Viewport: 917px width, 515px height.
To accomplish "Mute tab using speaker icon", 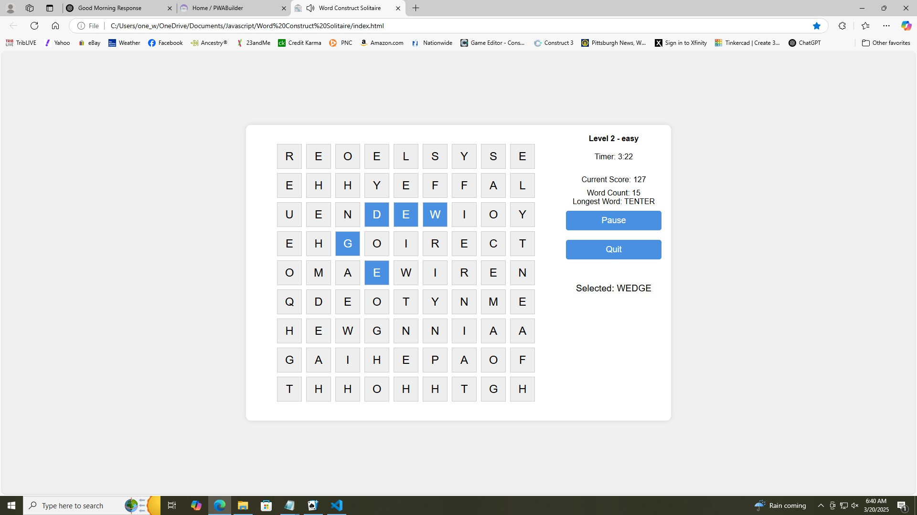I will tap(310, 8).
